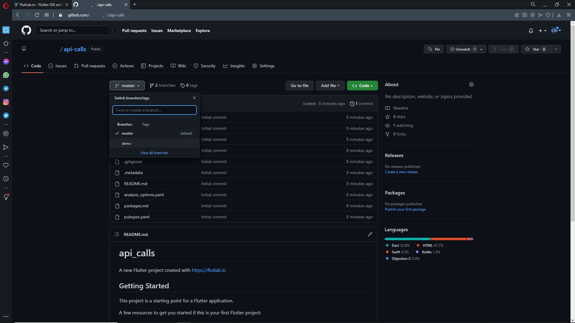
Task: Open Wiki tab
Action: [178, 66]
